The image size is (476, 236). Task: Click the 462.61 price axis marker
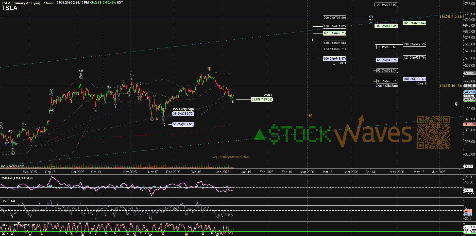(x=469, y=86)
